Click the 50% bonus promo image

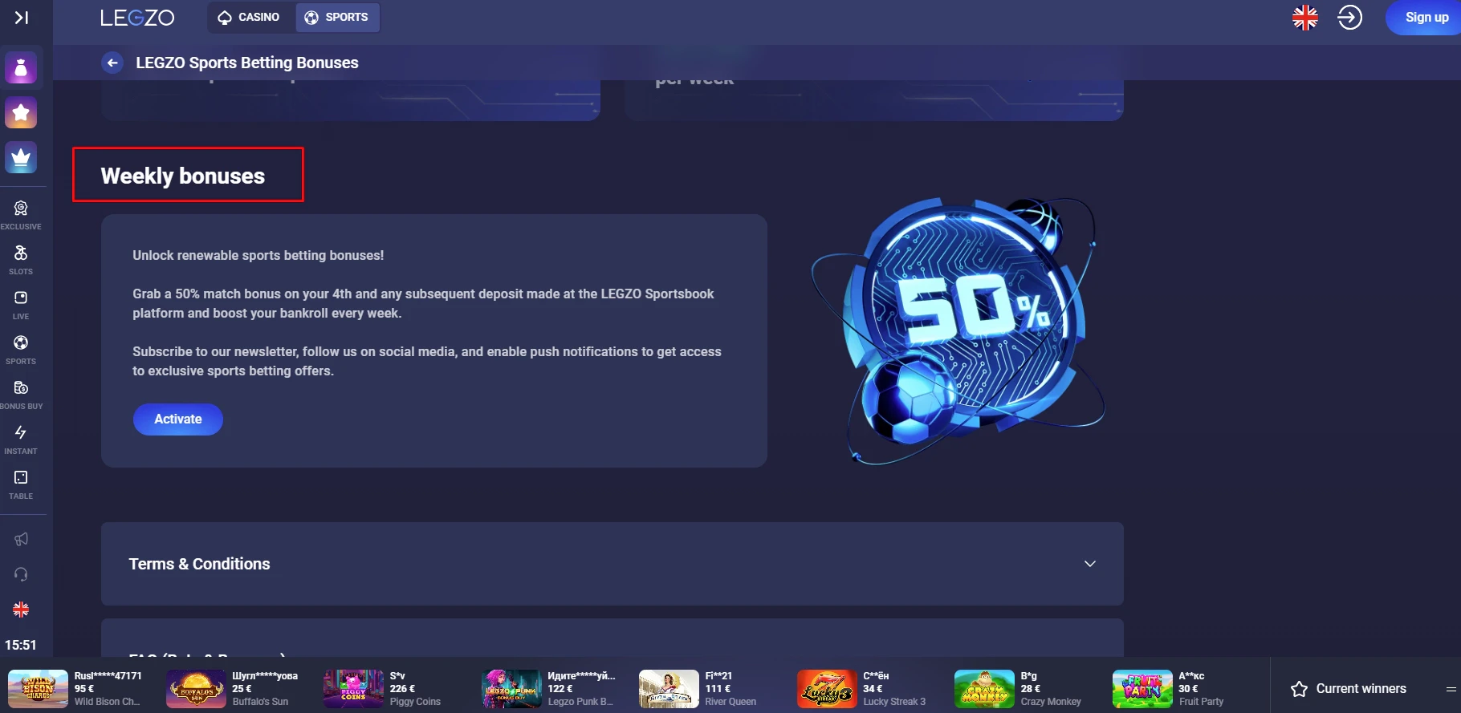point(958,330)
